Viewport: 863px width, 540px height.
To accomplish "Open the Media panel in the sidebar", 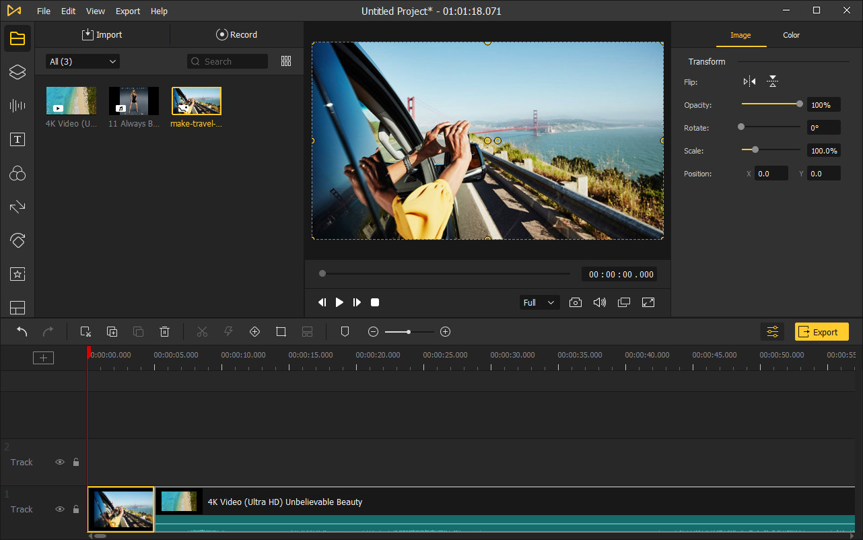I will [17, 38].
